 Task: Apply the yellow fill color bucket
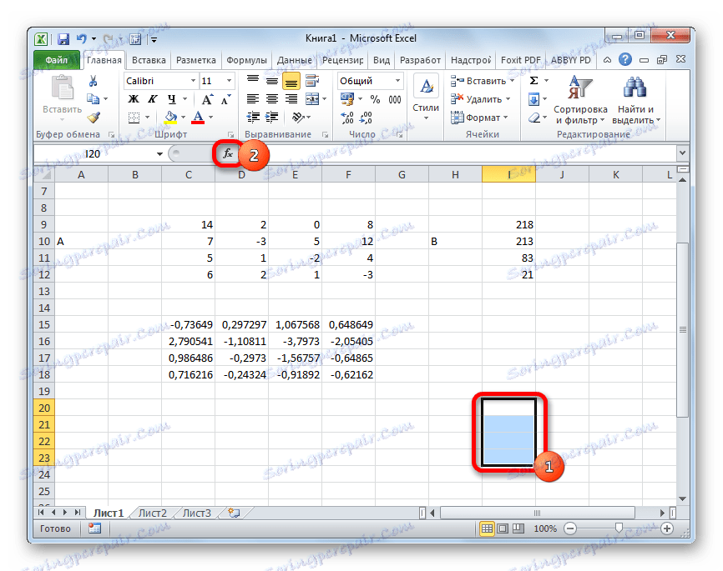point(171,118)
